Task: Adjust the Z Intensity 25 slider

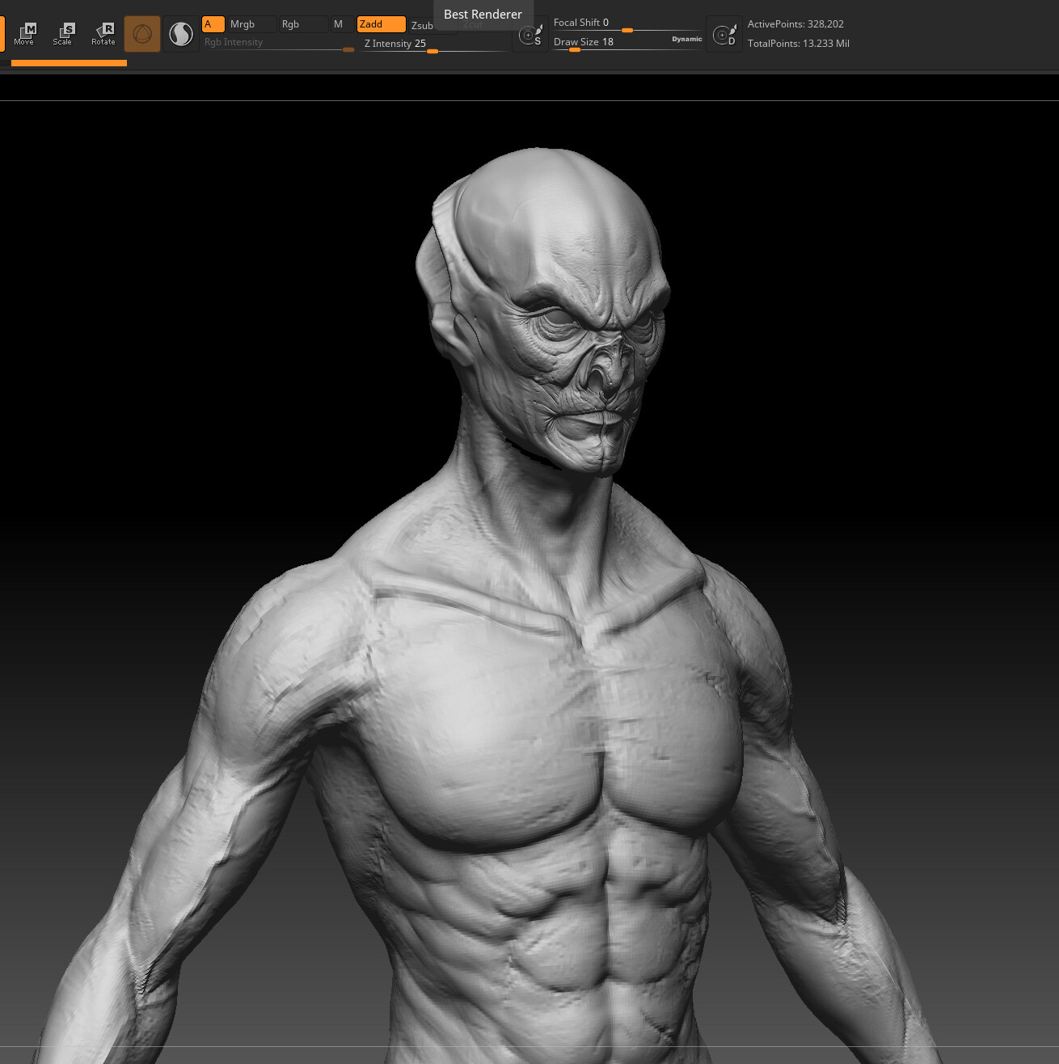Action: (433, 50)
